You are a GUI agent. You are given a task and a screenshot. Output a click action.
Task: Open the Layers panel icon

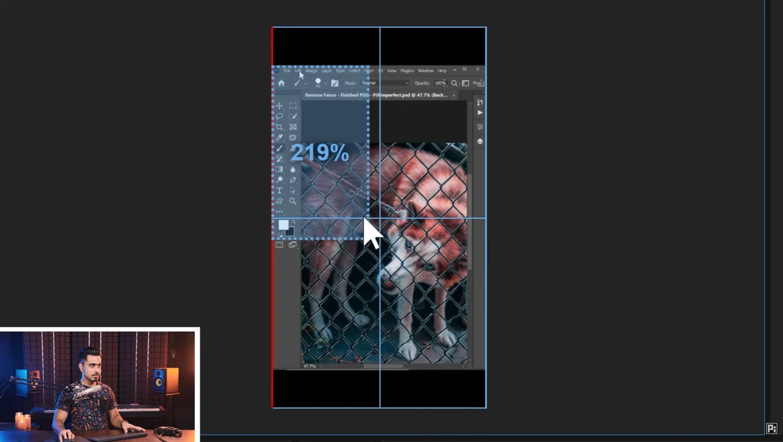480,142
